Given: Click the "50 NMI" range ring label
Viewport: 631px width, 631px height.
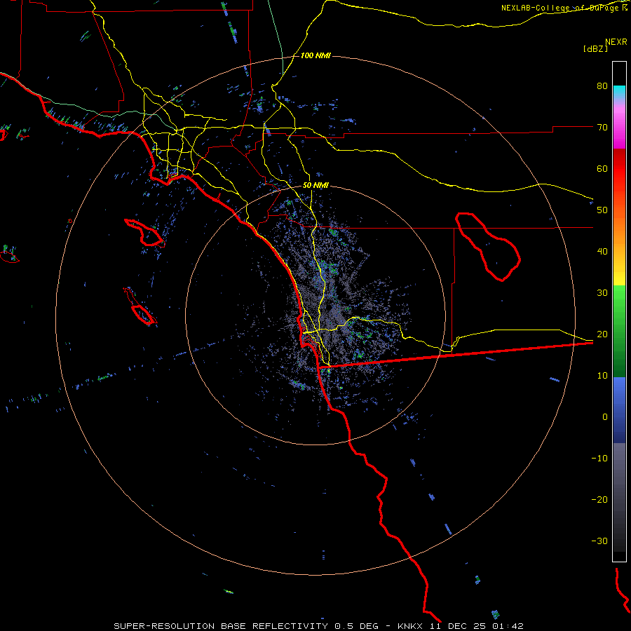Looking at the screenshot, I should pyautogui.click(x=315, y=186).
